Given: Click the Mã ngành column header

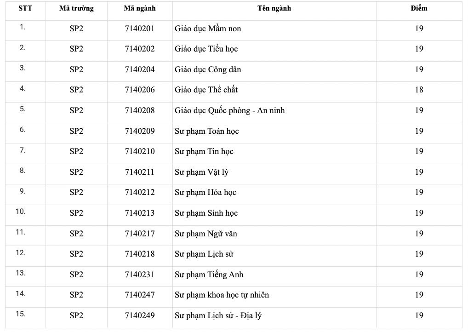Looking at the screenshot, I should [140, 8].
